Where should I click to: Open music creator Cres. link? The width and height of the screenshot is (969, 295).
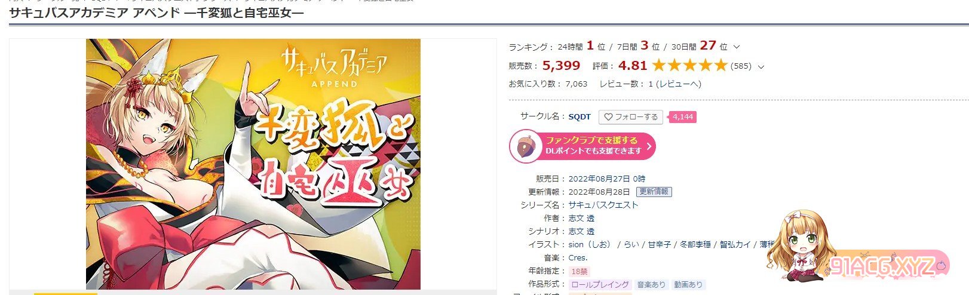pyautogui.click(x=578, y=257)
